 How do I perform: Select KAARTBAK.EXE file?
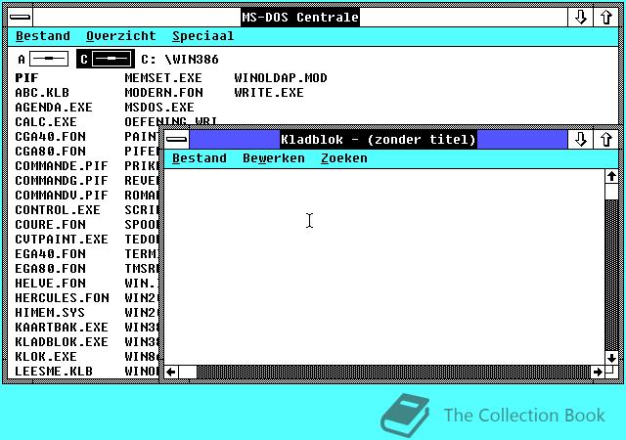(62, 328)
